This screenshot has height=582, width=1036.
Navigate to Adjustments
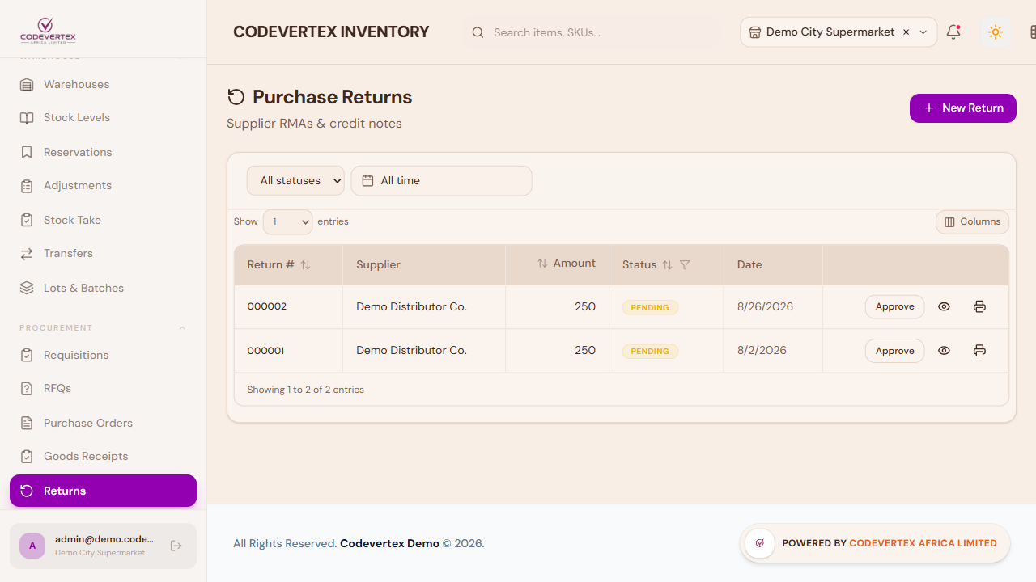[x=103, y=185]
